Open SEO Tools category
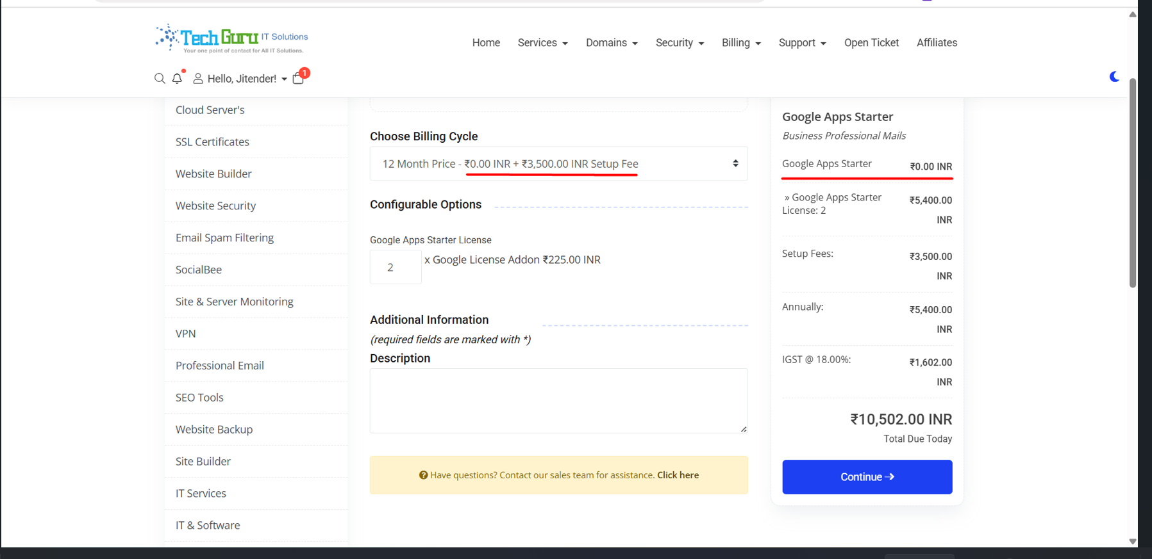This screenshot has width=1152, height=559. (199, 398)
